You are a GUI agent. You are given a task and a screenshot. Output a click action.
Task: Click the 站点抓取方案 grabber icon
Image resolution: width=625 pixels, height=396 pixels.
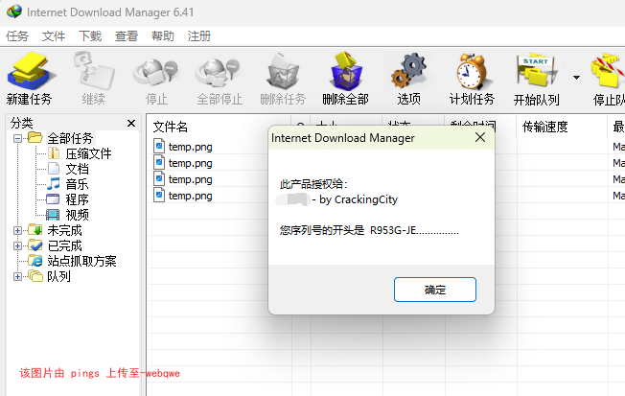[x=35, y=261]
